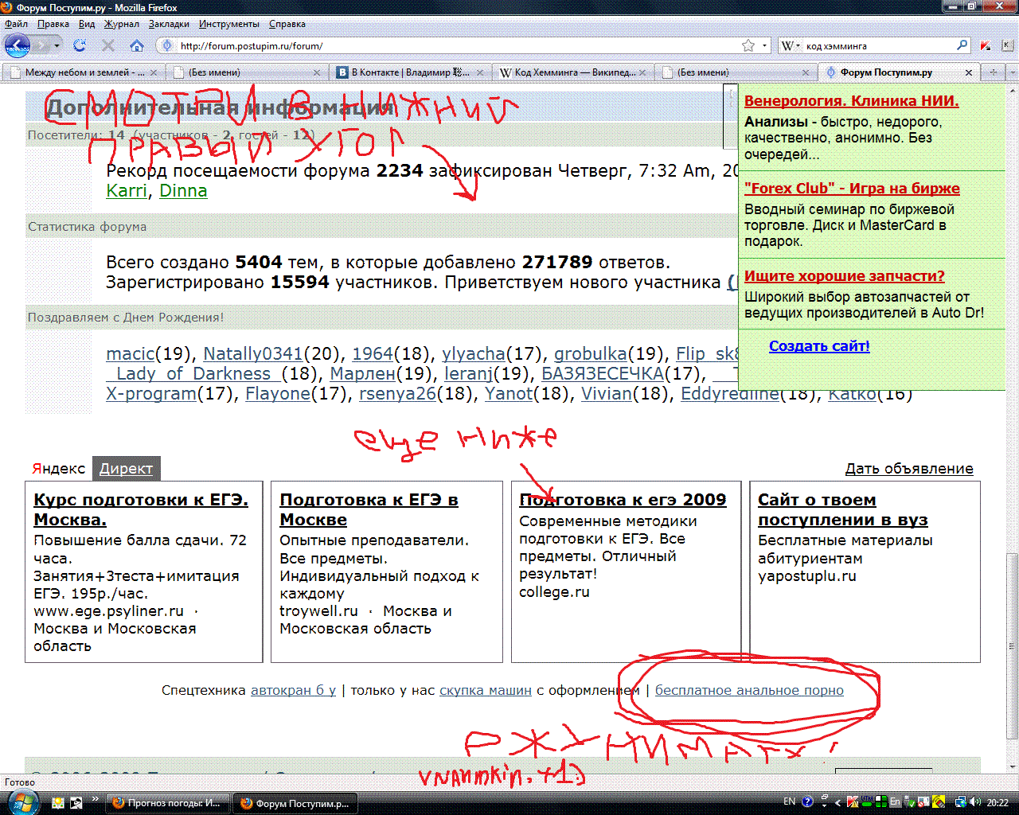Open the 'Закладки' menu
This screenshot has width=1019, height=815.
point(169,24)
